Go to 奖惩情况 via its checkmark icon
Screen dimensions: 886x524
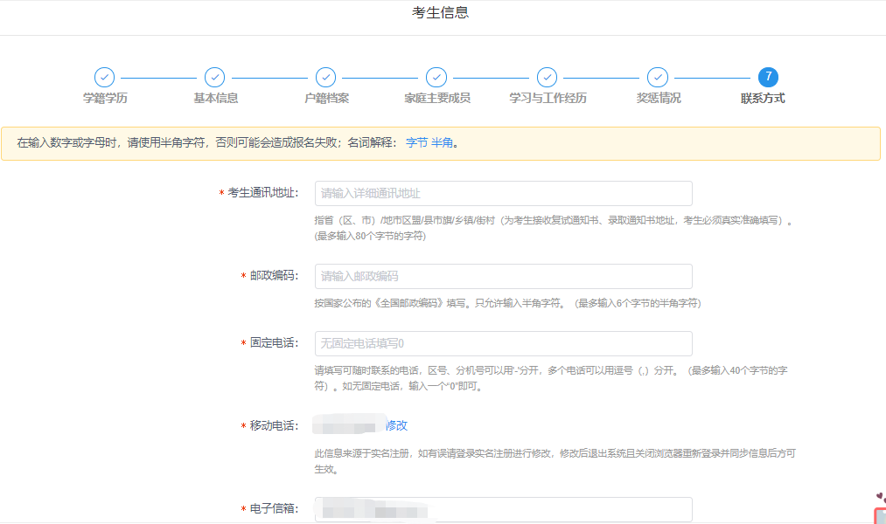[x=658, y=77]
